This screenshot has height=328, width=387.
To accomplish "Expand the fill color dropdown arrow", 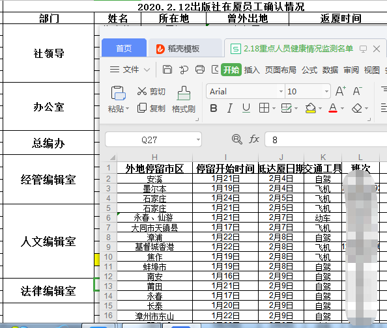I will tap(320, 108).
